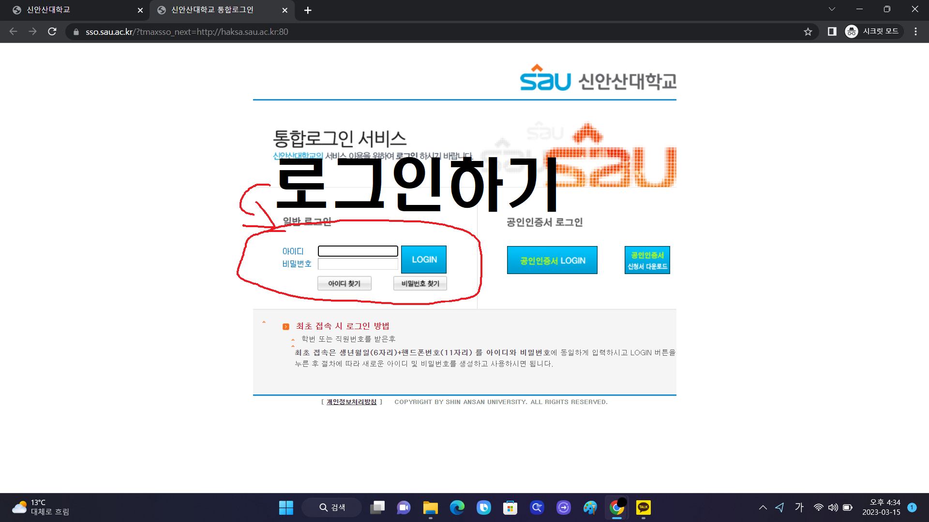Screen dimensions: 929x522
Task: Click the SAU 신안산대학교 logo
Action: pyautogui.click(x=598, y=78)
